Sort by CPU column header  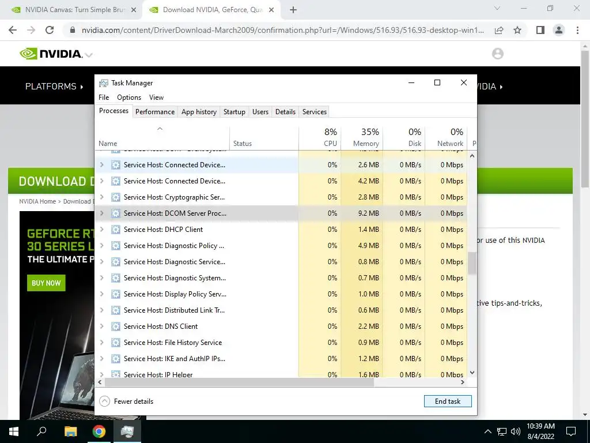(x=320, y=138)
